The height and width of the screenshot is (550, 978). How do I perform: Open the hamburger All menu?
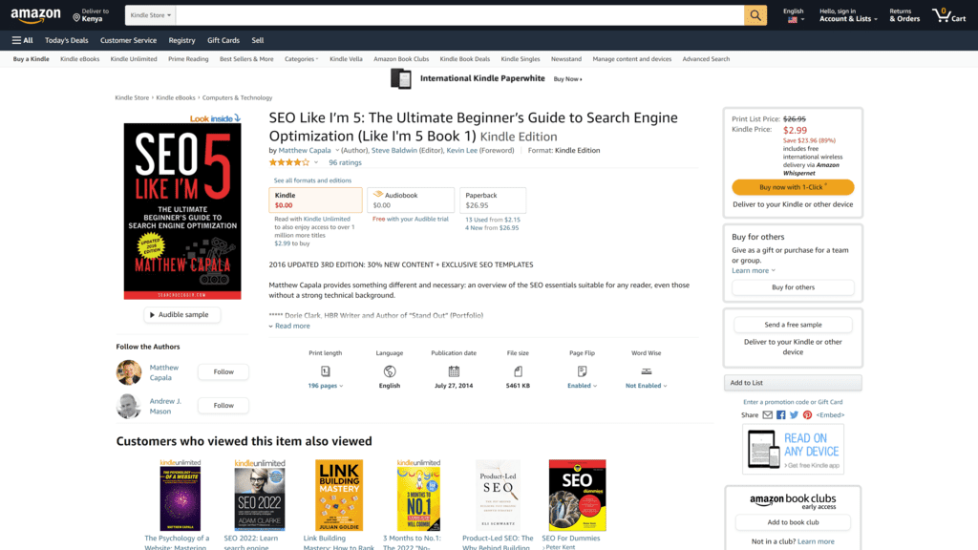pyautogui.click(x=23, y=40)
